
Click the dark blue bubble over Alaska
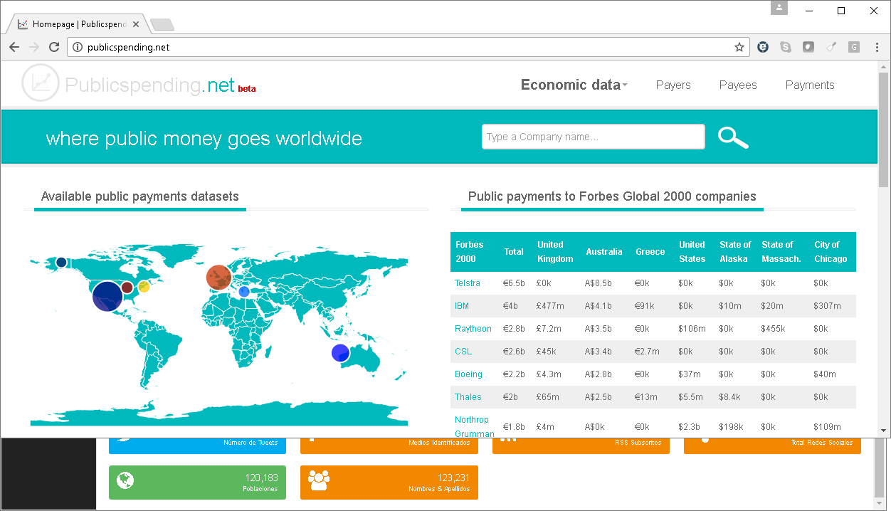[x=61, y=263]
